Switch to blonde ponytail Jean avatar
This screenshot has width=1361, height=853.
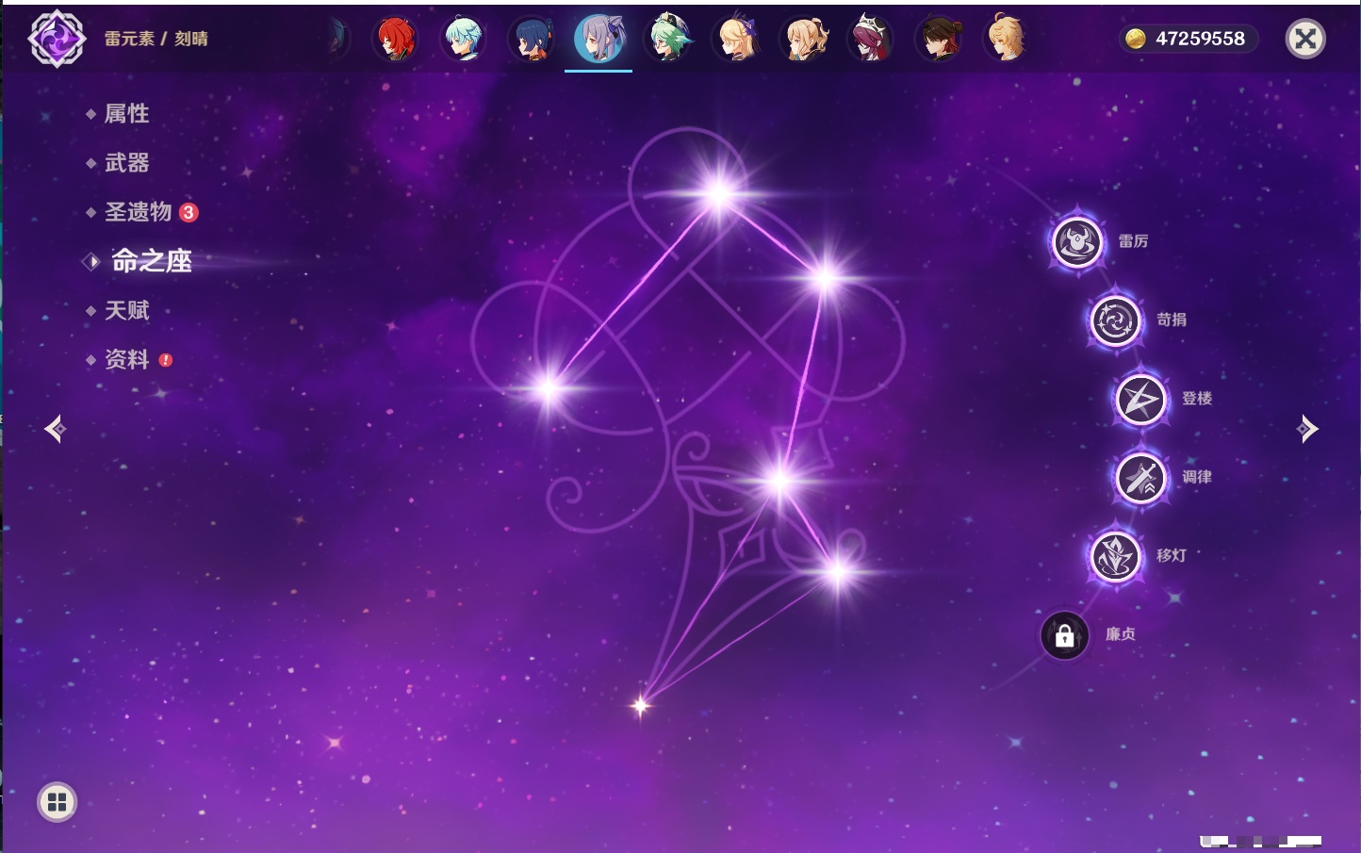click(804, 40)
